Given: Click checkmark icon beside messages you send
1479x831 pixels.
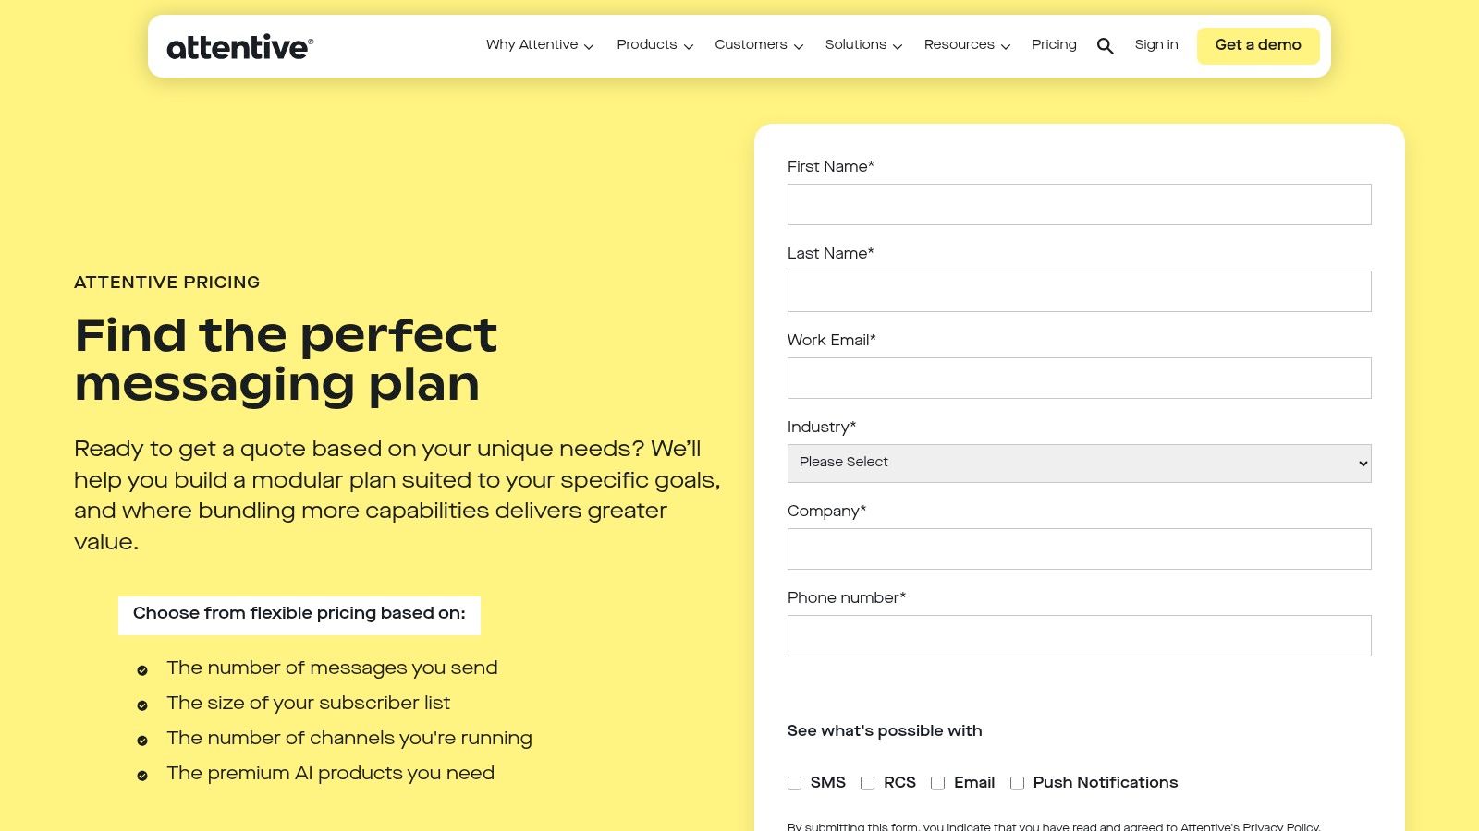Looking at the screenshot, I should (x=142, y=669).
